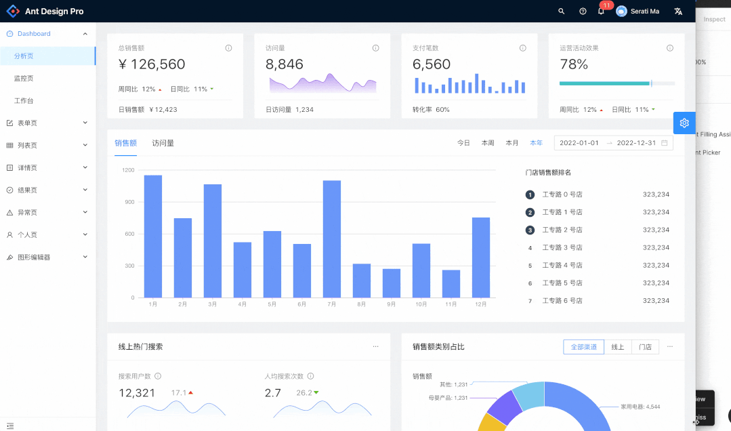731x431 pixels.
Task: Switch language using the translate icon
Action: point(677,11)
